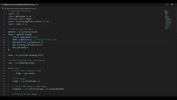Click the comment '# Initializing the Model'
The height and width of the screenshot is (100, 177).
[x=21, y=29]
